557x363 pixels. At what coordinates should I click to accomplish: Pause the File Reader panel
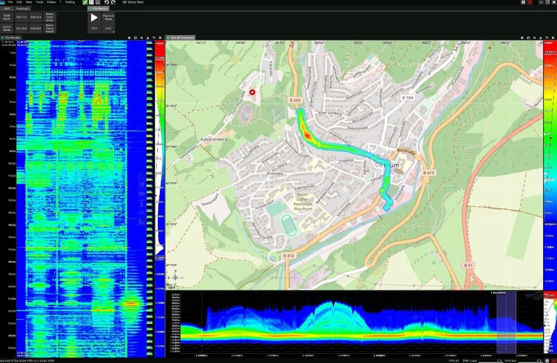[x=142, y=38]
